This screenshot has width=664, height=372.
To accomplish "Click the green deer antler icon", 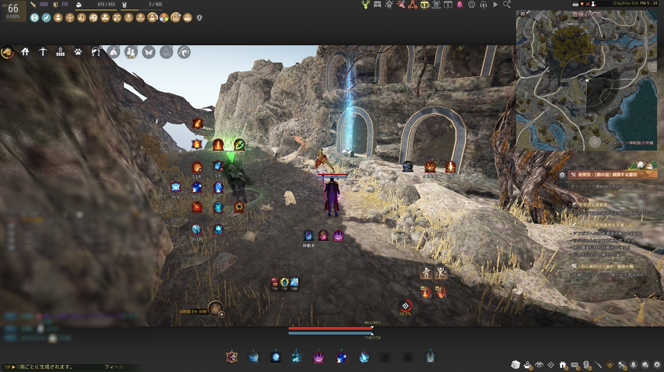I will pyautogui.click(x=366, y=5).
